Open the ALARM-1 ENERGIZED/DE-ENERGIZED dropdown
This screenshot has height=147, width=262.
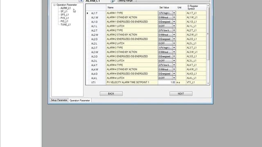(174, 22)
